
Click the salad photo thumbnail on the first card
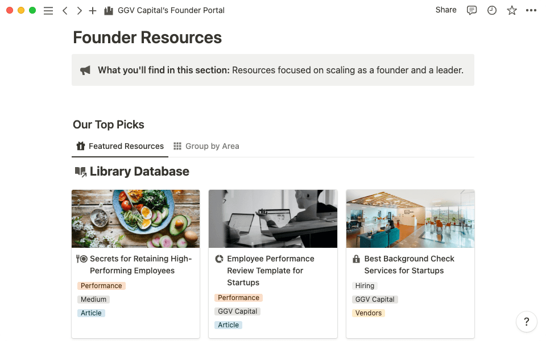click(x=135, y=219)
